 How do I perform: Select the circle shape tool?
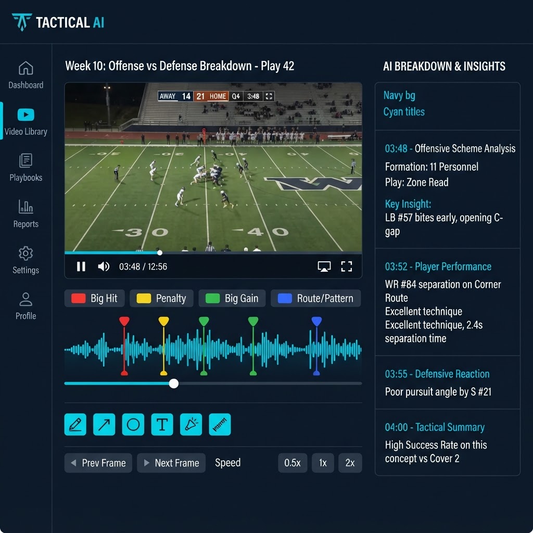(133, 424)
